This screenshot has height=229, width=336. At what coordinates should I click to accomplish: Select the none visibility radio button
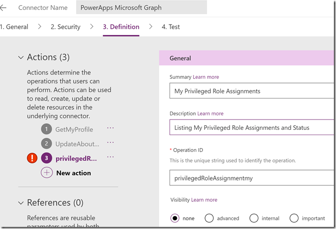(175, 218)
